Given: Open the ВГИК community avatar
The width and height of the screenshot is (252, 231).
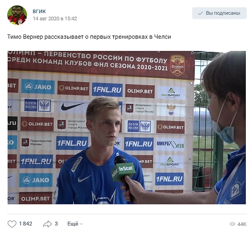Looking at the screenshot, I should coord(17,15).
